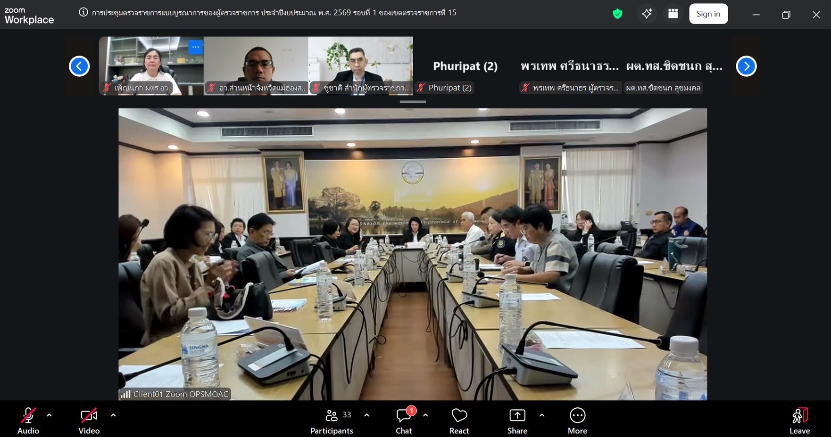Screen dimensions: 831x437
Task: Expand video settings chevron
Action: [x=113, y=415]
